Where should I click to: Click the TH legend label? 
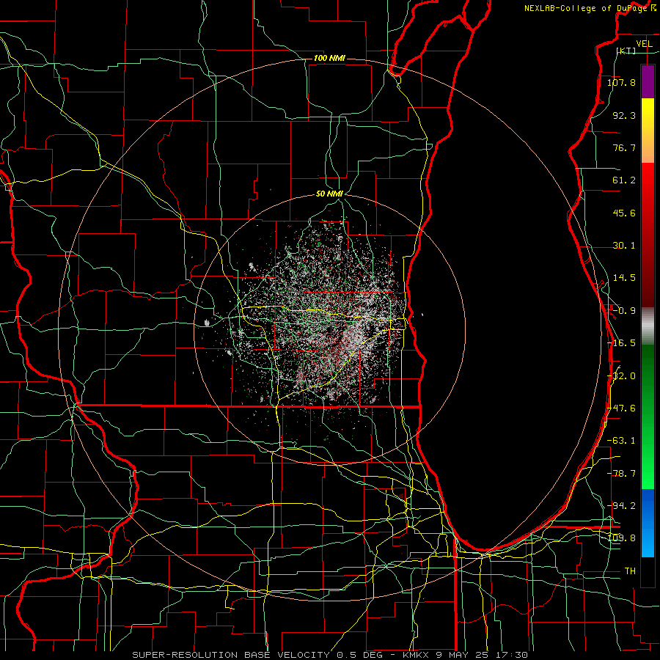(x=630, y=571)
